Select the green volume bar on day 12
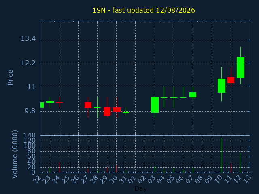The image size is (259, 194). click(240, 162)
